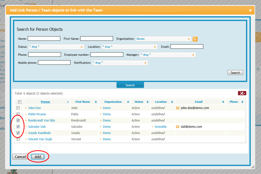Open the Manager dropdown
261x174 pixels.
coord(167,54)
